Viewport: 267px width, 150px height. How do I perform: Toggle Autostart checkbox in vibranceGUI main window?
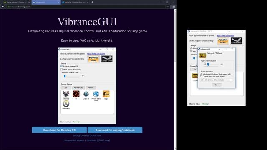[191, 48]
